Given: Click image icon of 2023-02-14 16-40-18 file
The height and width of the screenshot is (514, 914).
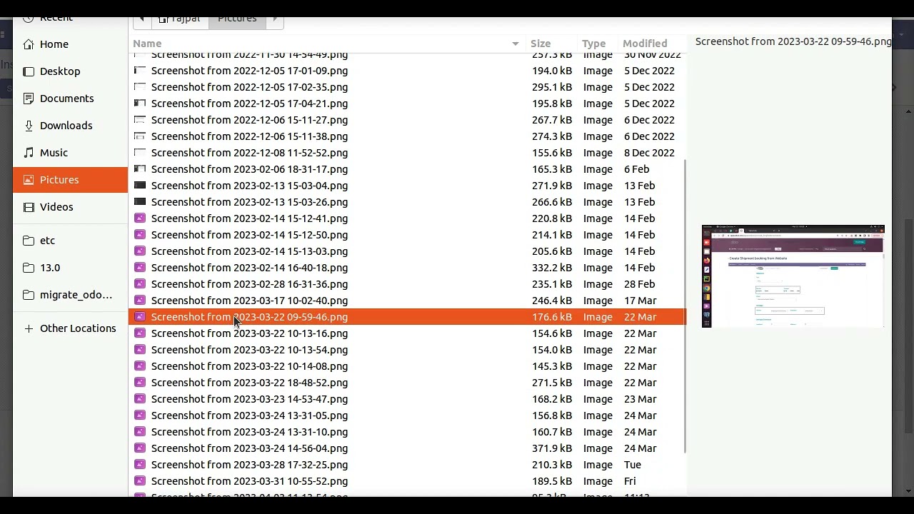Looking at the screenshot, I should pos(140,268).
